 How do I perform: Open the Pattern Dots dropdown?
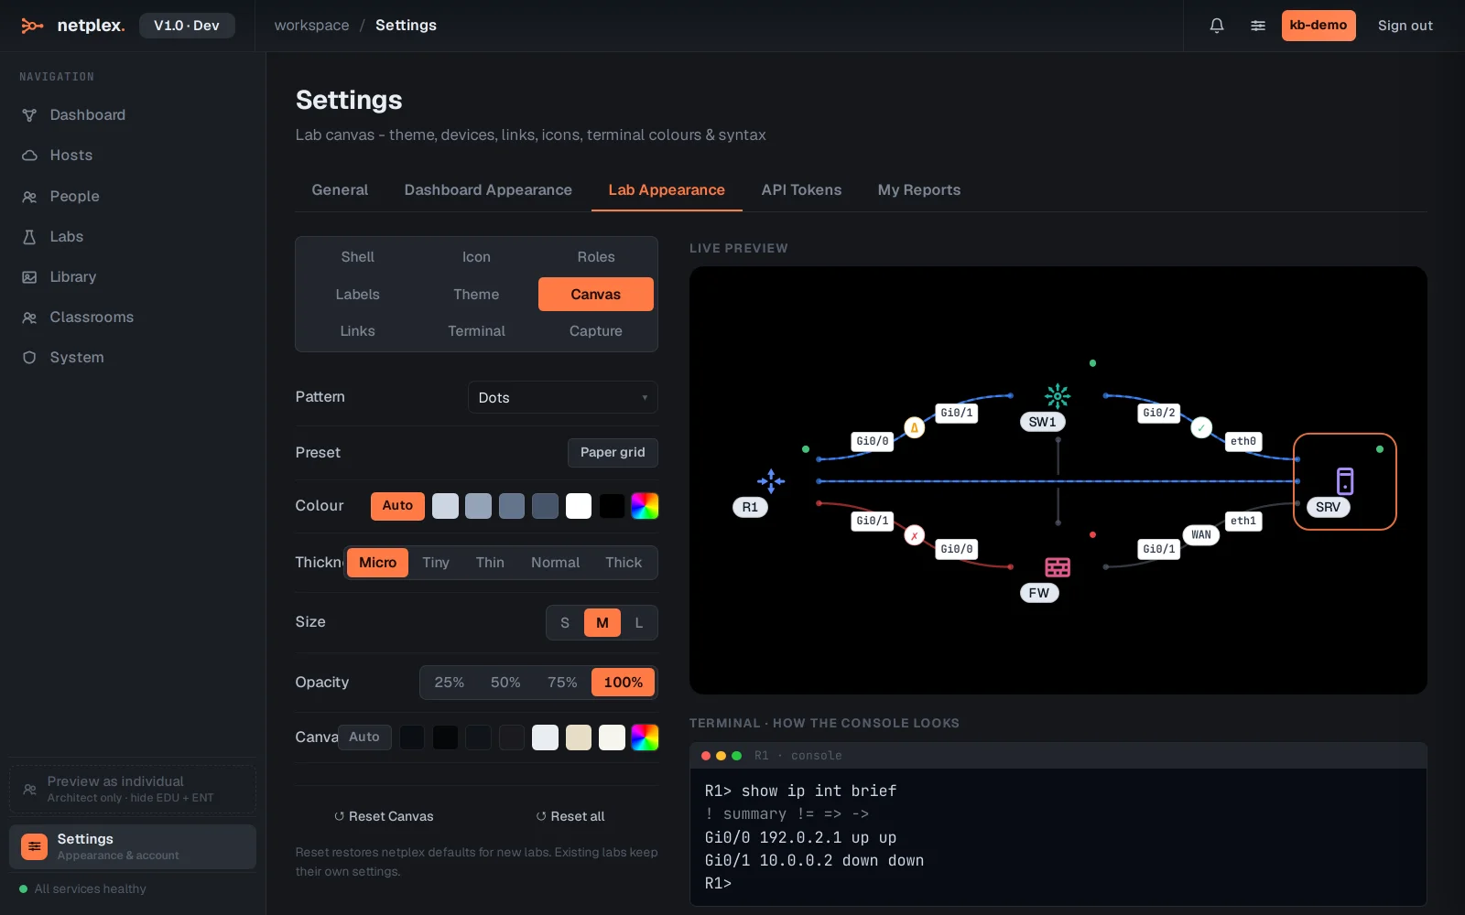tap(563, 398)
